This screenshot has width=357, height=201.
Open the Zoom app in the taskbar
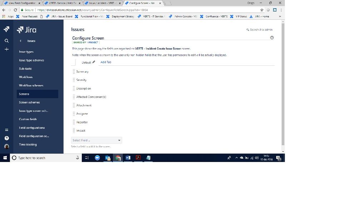pos(97,158)
